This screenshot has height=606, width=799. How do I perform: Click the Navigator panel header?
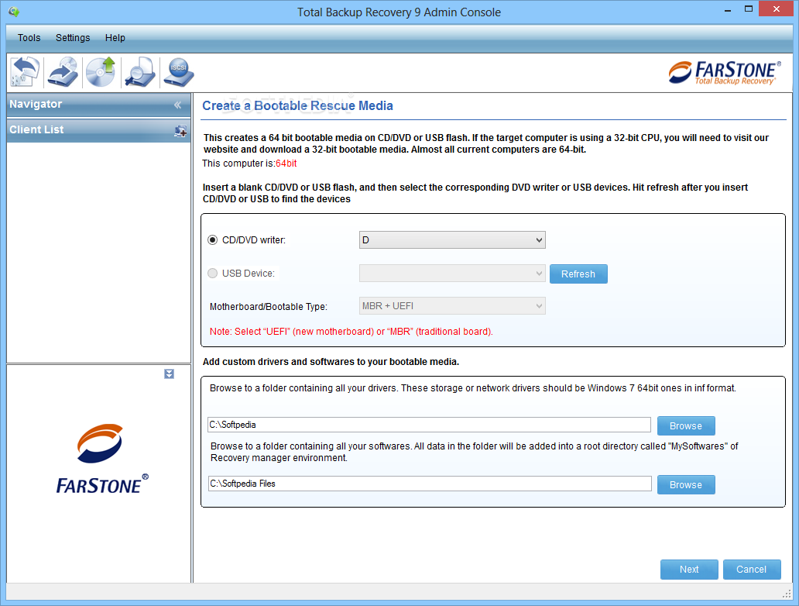pyautogui.click(x=98, y=105)
